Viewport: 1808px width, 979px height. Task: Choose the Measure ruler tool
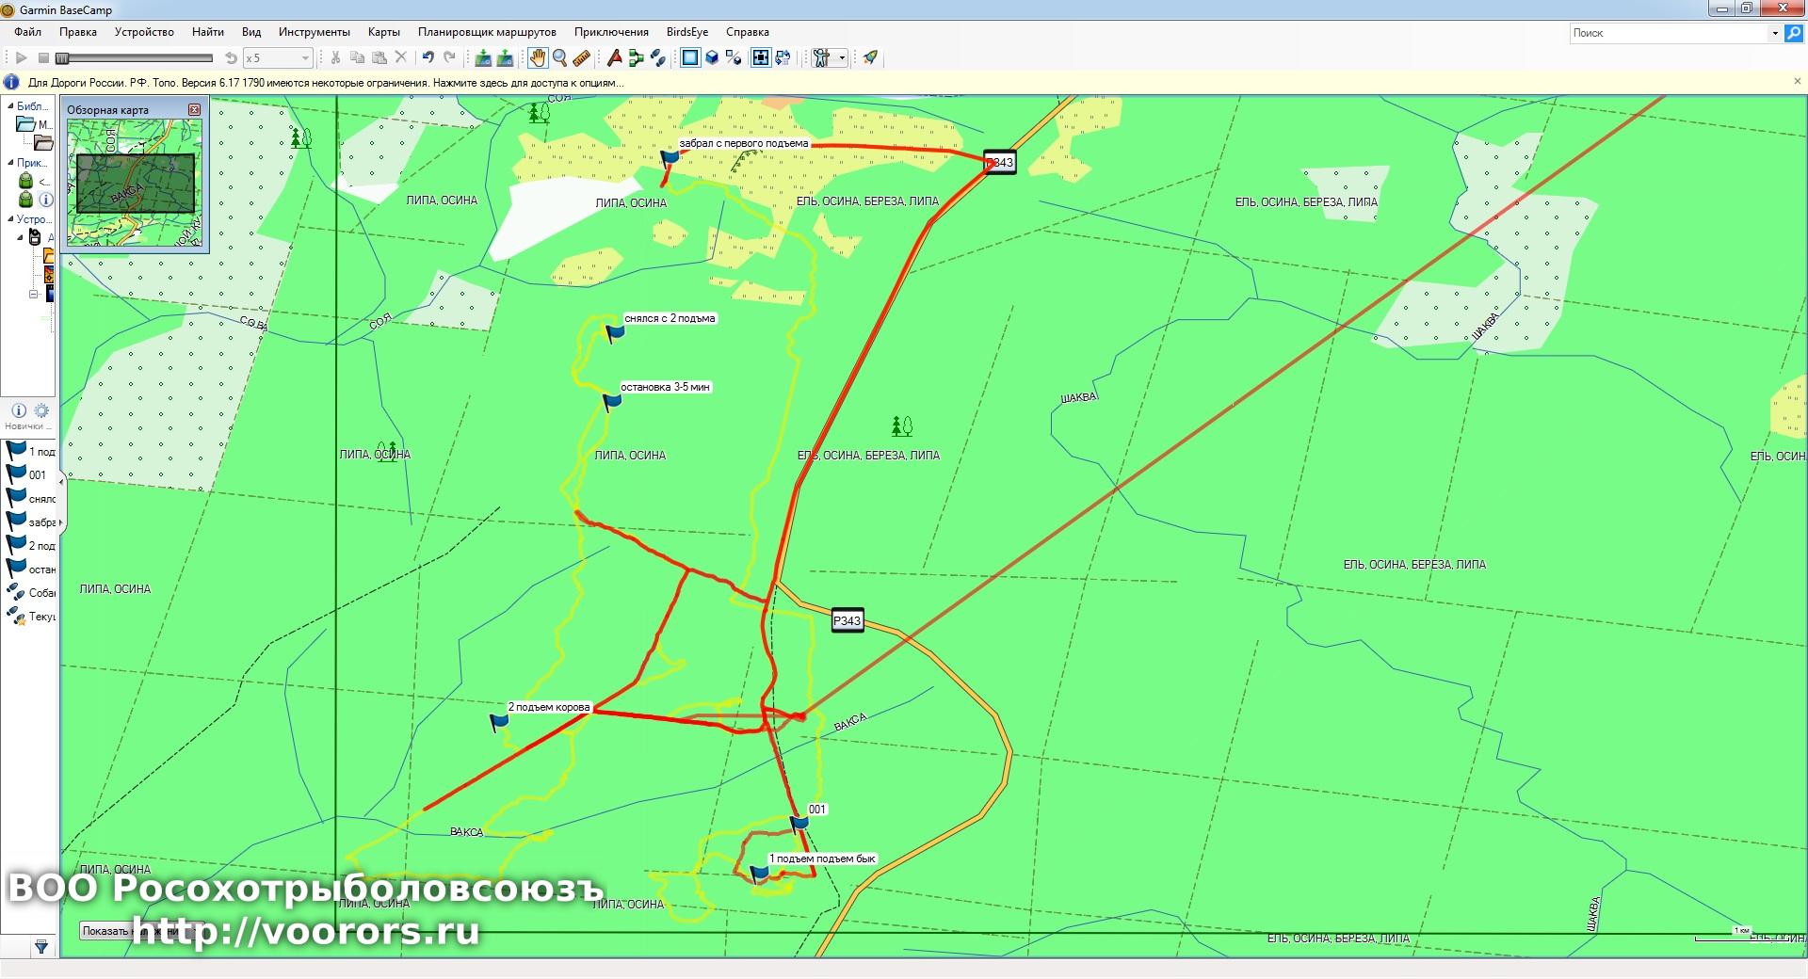pos(582,58)
